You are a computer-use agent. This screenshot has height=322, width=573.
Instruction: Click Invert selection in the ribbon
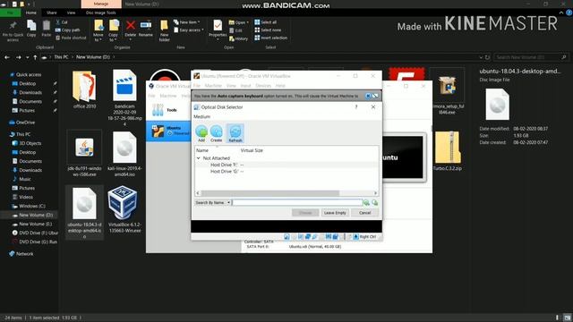click(x=270, y=38)
